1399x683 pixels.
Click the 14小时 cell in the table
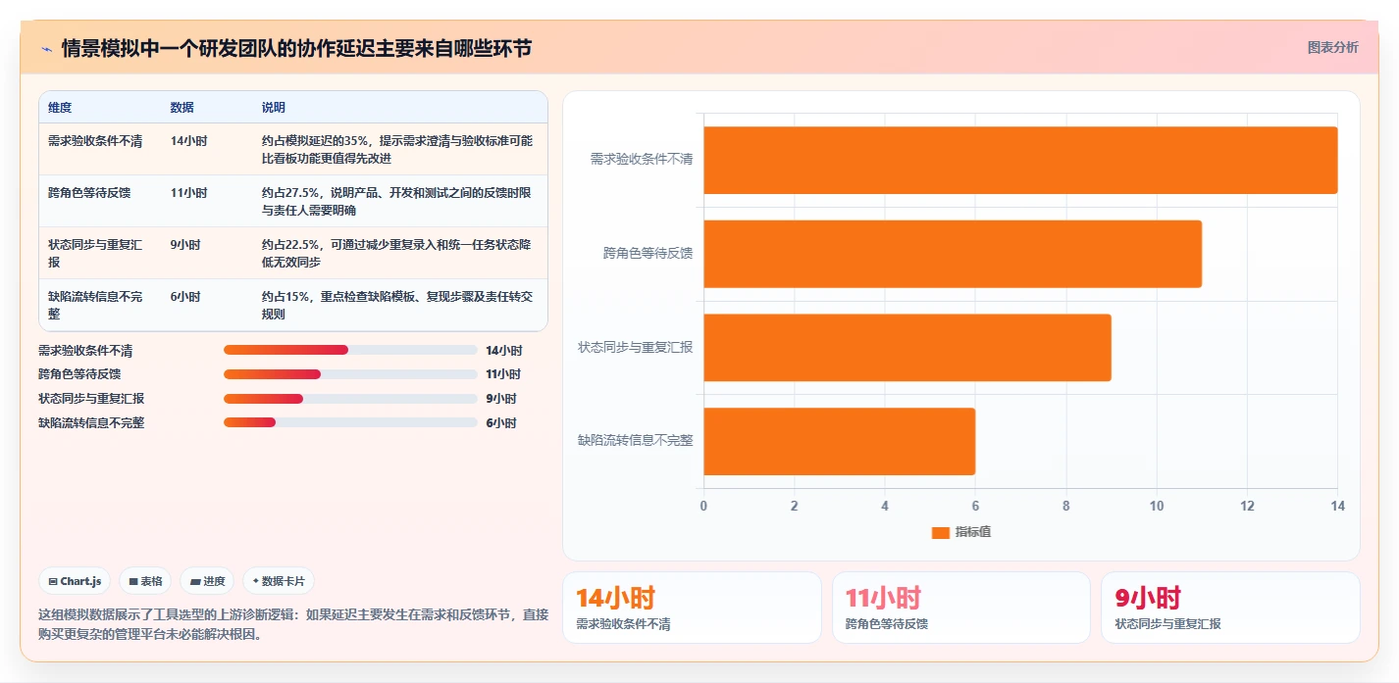point(188,141)
